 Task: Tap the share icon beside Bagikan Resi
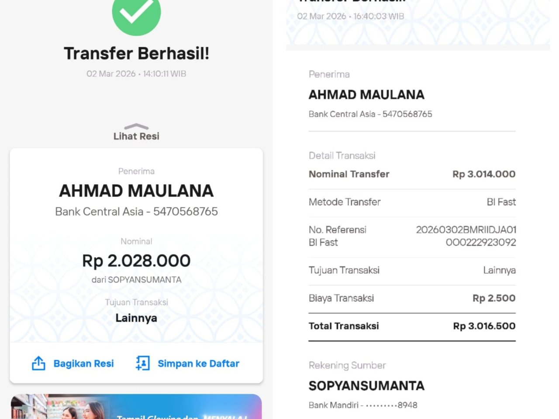click(38, 363)
